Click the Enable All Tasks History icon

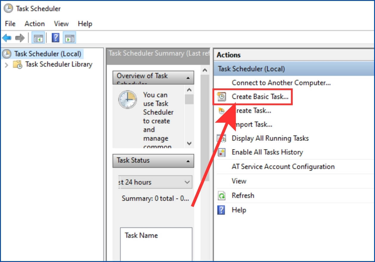222,152
